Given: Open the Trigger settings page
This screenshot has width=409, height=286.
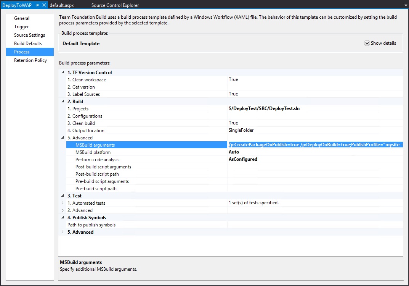Looking at the screenshot, I should (x=22, y=26).
